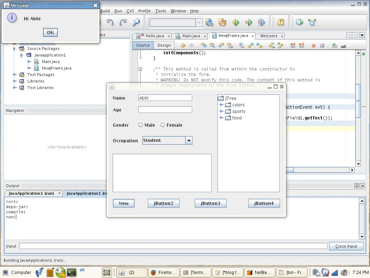Viewport: 370px width, 278px height.
Task: Click Clean and Build Main Project icon
Action: 222,22
